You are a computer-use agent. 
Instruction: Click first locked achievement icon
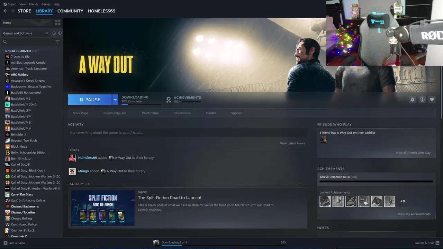325,201
